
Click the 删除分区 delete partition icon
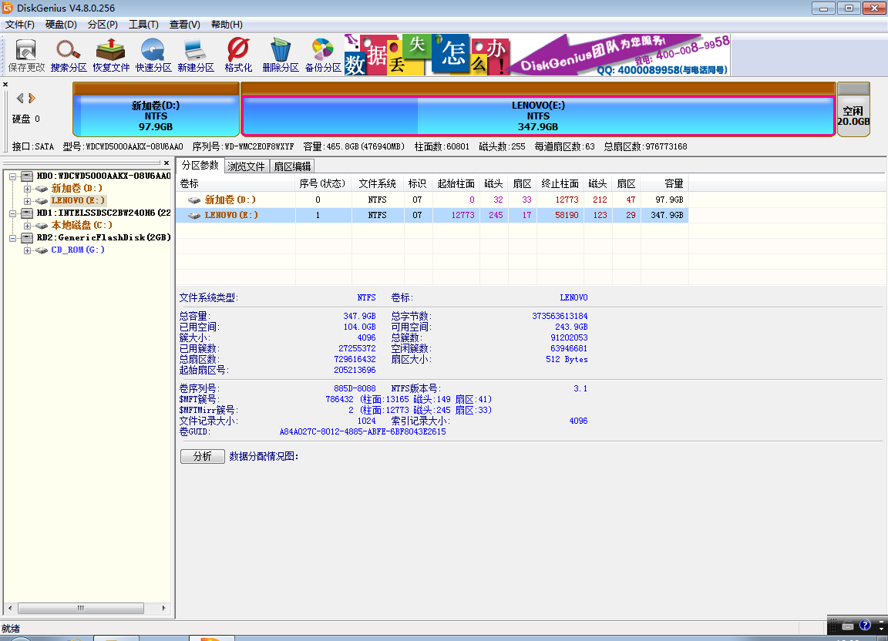(281, 55)
